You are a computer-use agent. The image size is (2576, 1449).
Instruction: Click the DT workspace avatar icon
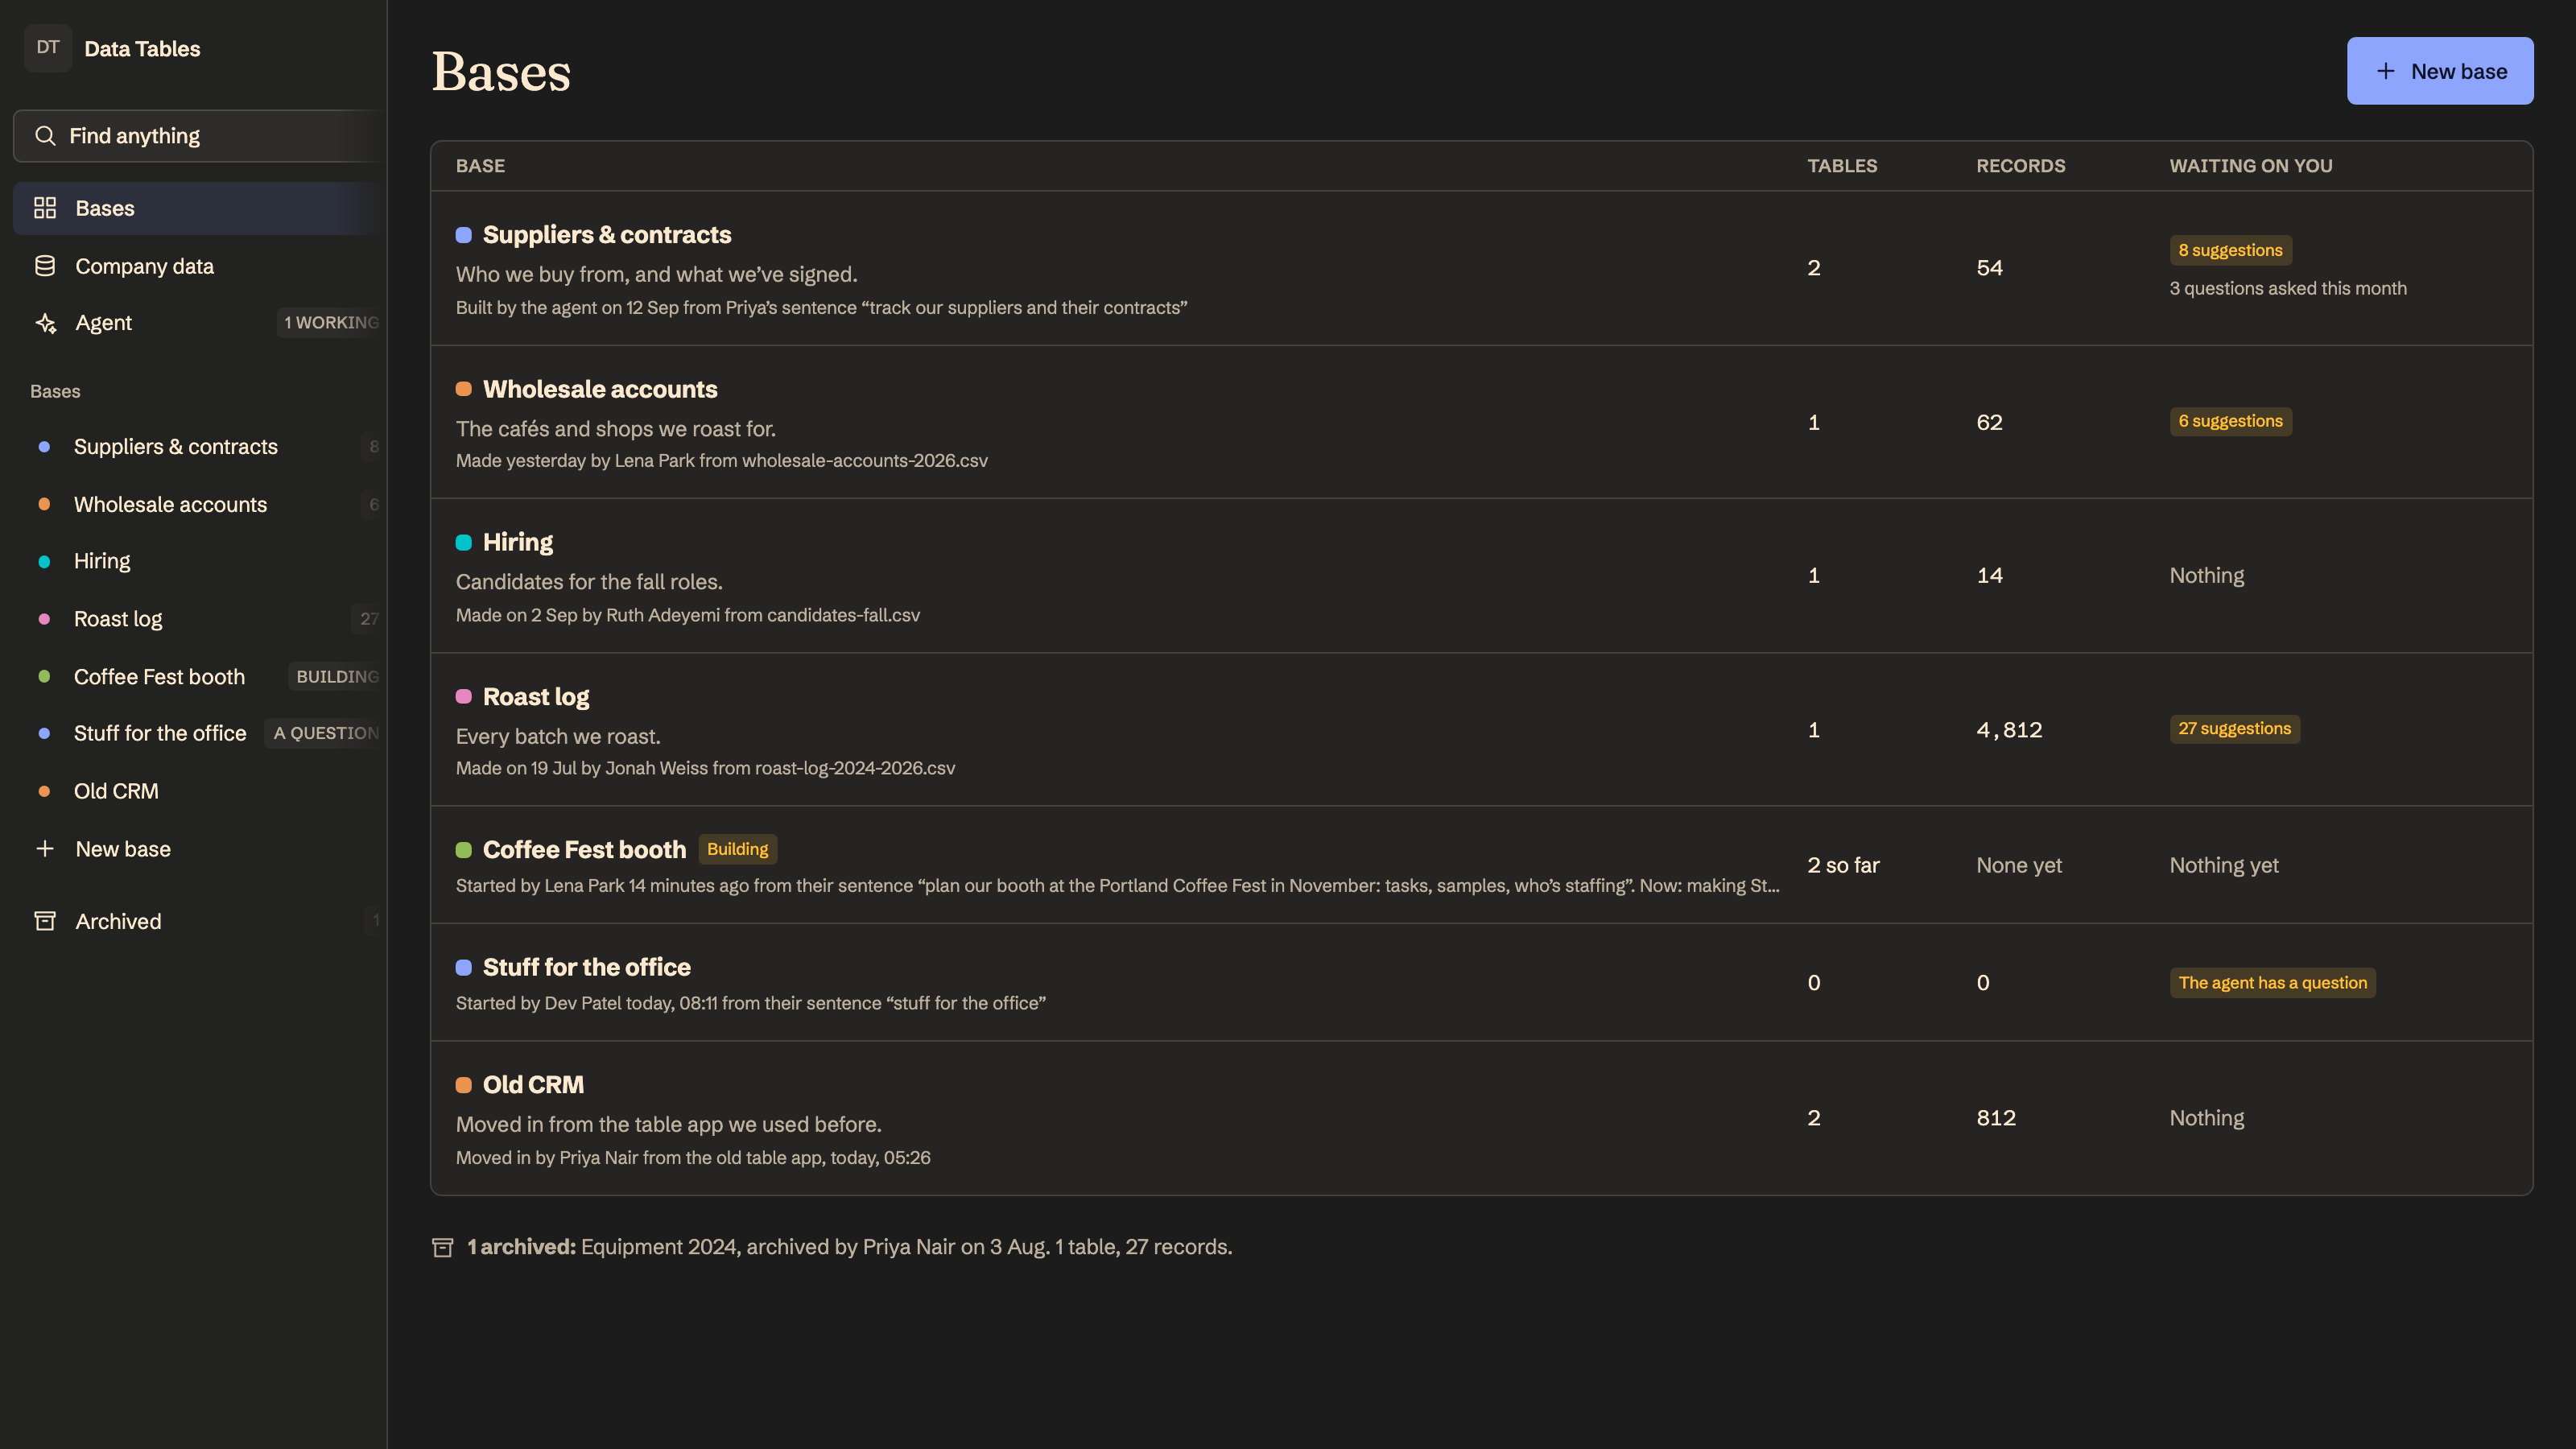point(47,48)
